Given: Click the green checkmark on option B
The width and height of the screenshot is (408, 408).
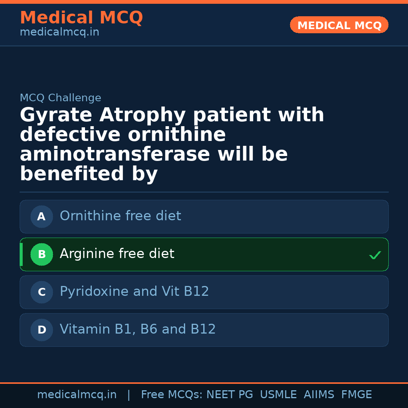Looking at the screenshot, I should coord(375,255).
